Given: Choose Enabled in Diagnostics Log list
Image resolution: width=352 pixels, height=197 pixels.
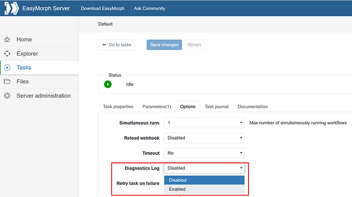Looking at the screenshot, I should (x=204, y=189).
